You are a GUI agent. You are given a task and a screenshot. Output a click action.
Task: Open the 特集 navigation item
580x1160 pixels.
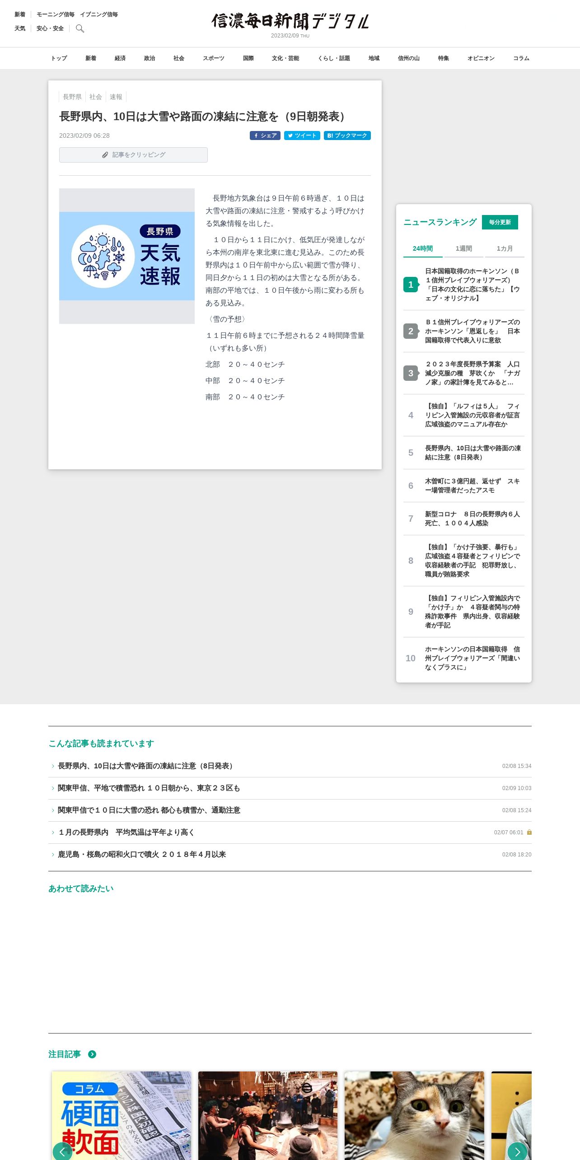pyautogui.click(x=444, y=58)
